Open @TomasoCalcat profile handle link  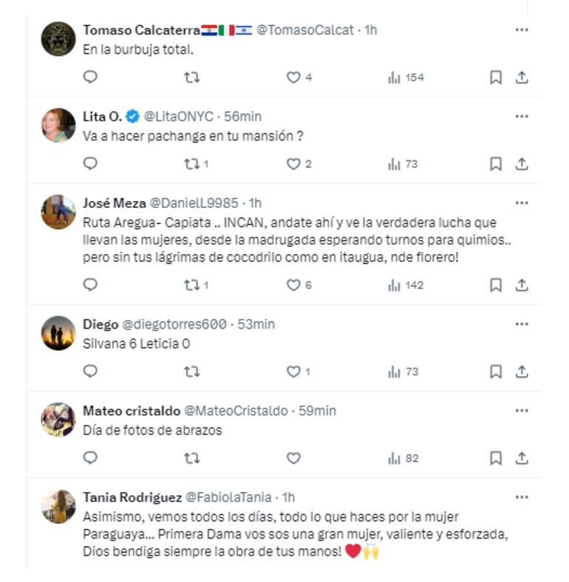[304, 30]
